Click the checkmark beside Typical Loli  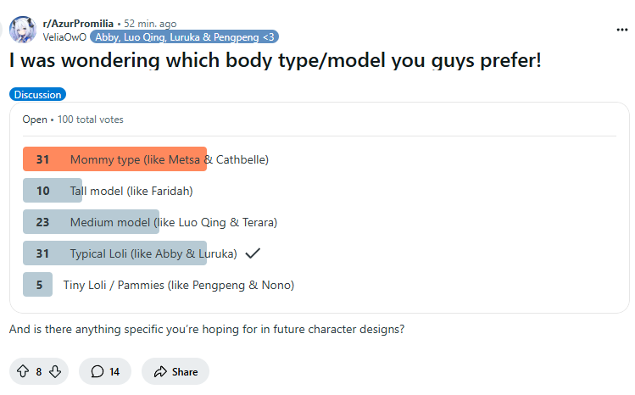point(252,253)
